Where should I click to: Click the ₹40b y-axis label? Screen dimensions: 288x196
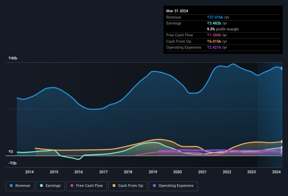tap(13, 58)
